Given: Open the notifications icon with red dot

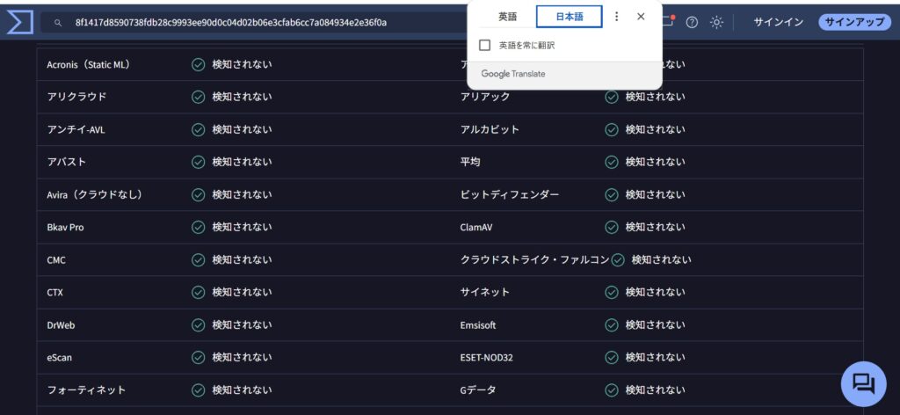Looking at the screenshot, I should 669,21.
